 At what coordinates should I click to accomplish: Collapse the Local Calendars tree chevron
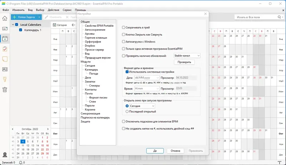click(x=13, y=25)
